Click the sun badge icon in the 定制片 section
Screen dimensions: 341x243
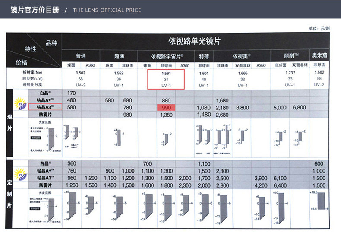point(20,174)
